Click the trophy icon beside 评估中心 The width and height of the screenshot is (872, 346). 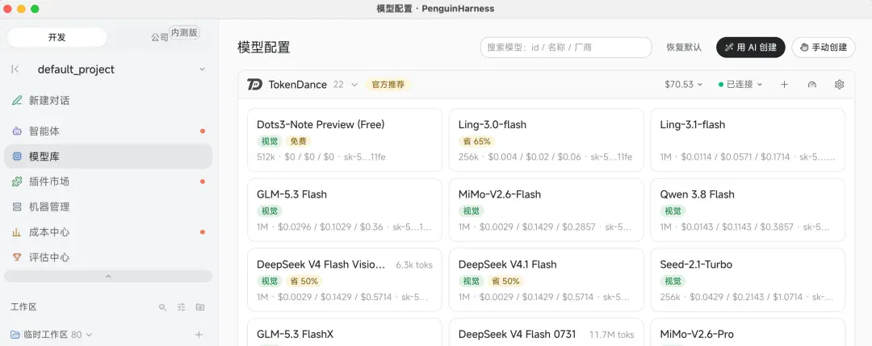(17, 257)
